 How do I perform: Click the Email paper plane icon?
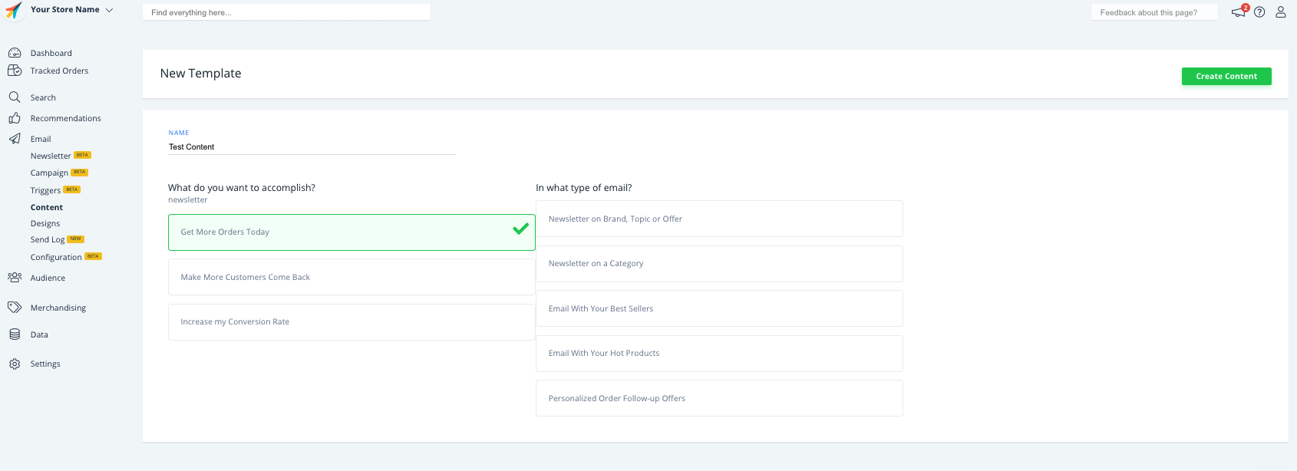15,139
